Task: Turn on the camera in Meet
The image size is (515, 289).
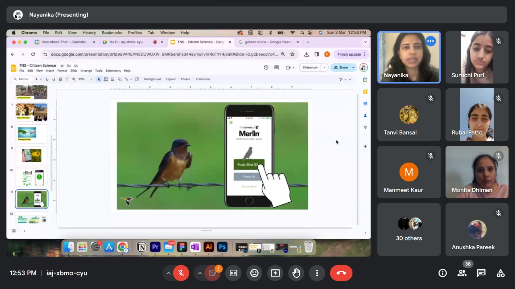Action: point(212,273)
